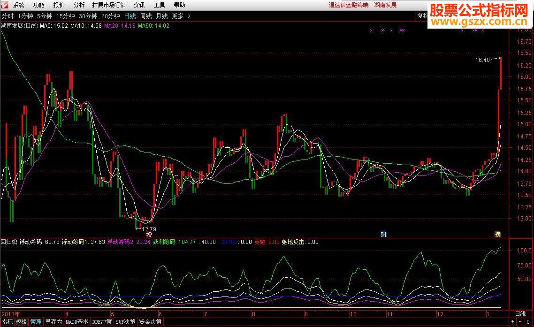This screenshot has width=534, height=327.
Task: Open the 帮助 menu
Action: point(179,5)
